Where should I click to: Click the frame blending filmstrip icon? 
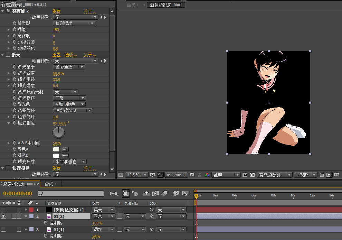pos(155,193)
